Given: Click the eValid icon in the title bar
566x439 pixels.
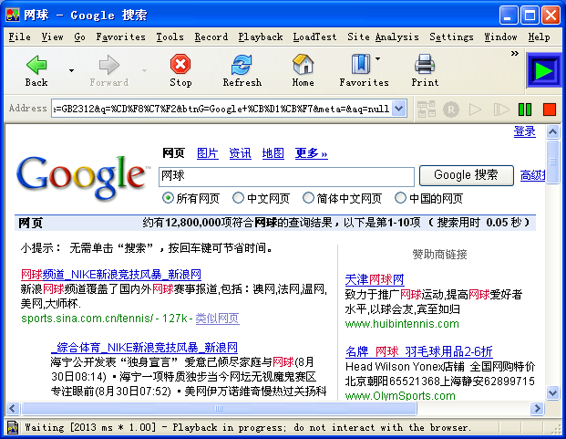Looking at the screenshot, I should click(x=13, y=16).
